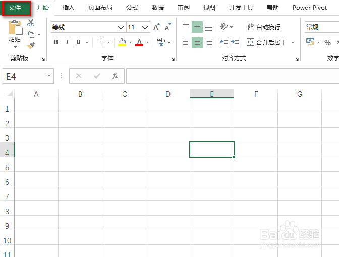Expand borders dropdown arrow

[108, 42]
